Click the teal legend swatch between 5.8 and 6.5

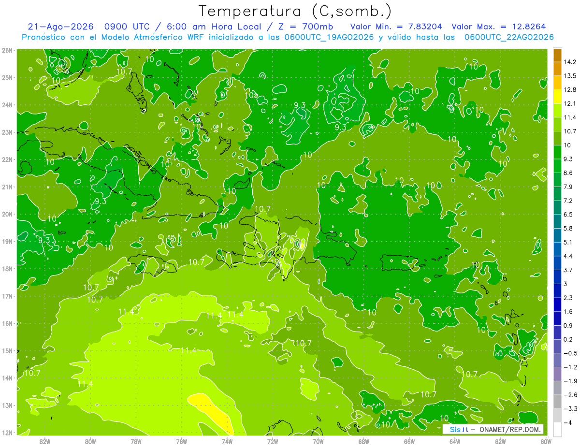click(x=557, y=221)
